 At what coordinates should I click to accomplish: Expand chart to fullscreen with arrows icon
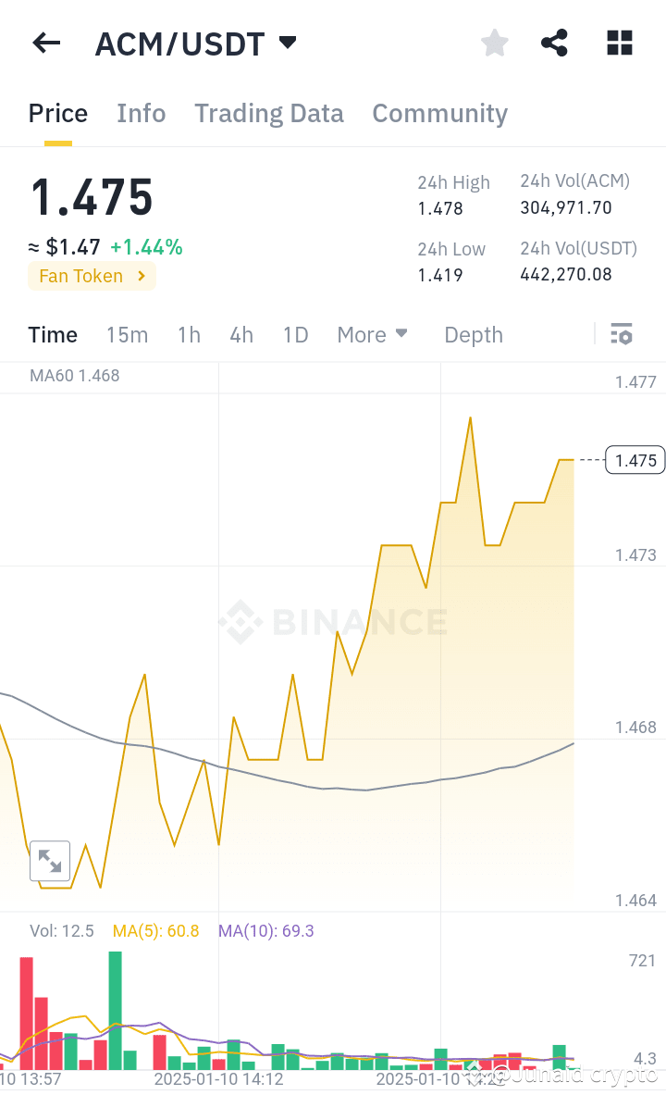pos(50,862)
